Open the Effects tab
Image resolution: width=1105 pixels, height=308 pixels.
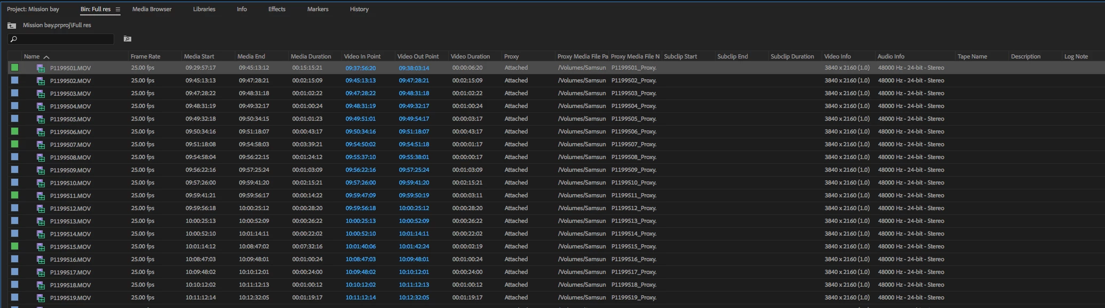277,9
